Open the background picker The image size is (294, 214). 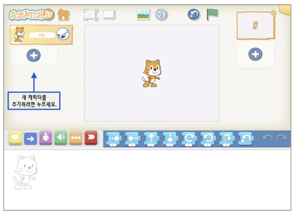pos(143,14)
